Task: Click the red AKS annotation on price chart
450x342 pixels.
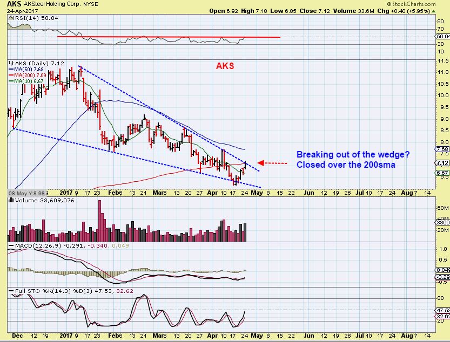Action: point(225,66)
